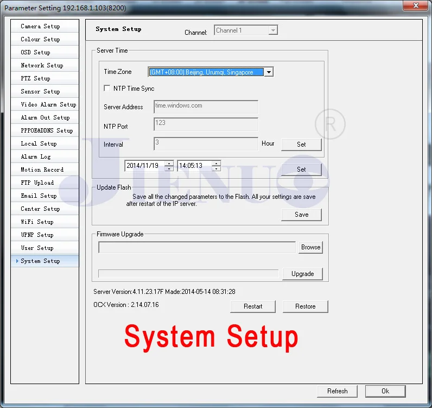Open Camera Setup in the sidebar
The height and width of the screenshot is (408, 432).
tap(45, 26)
